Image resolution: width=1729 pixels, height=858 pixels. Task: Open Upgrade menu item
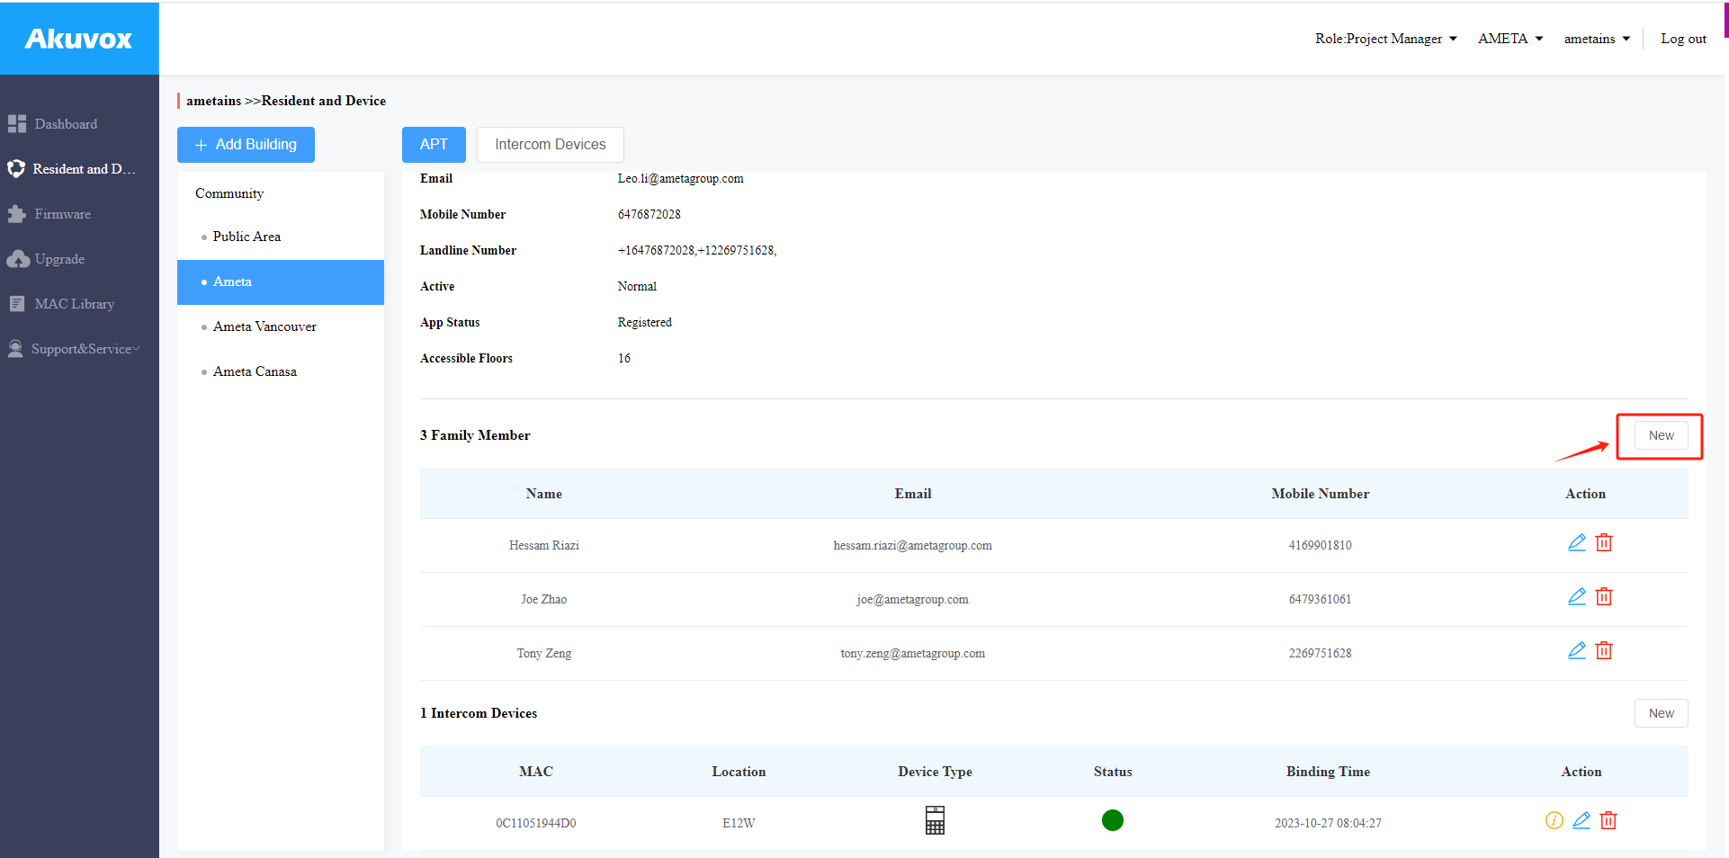(x=59, y=259)
